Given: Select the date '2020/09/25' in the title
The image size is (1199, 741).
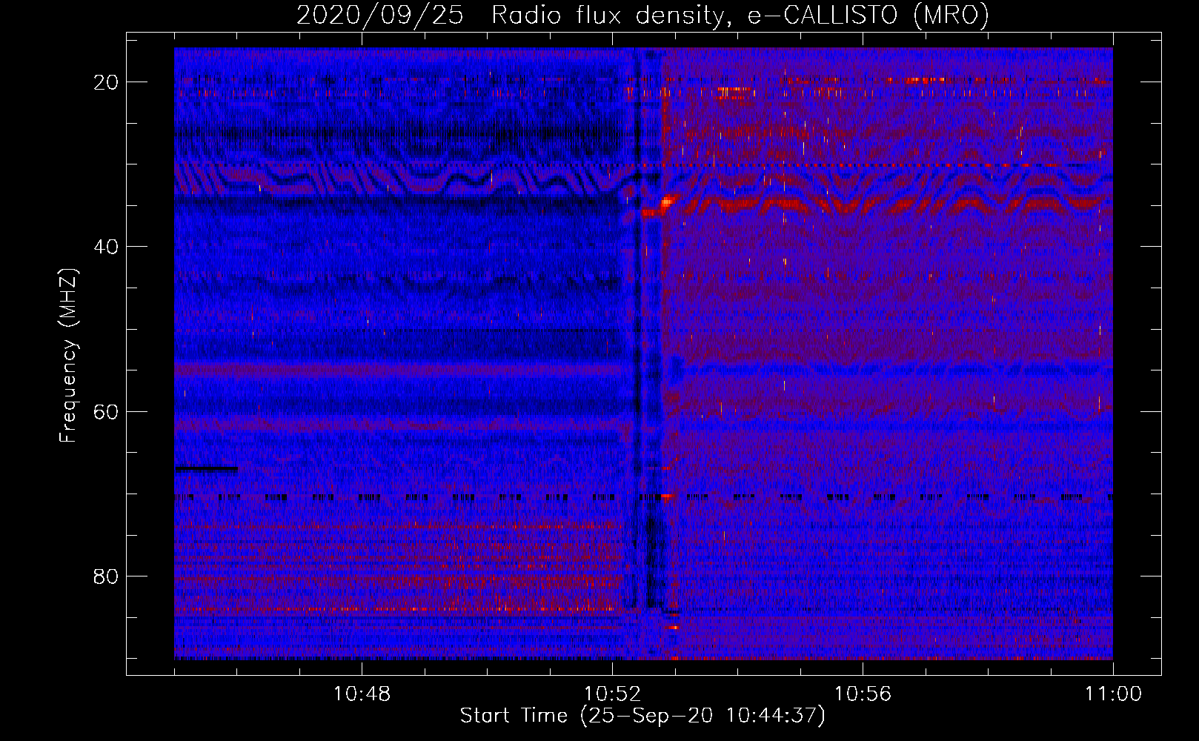Looking at the screenshot, I should [380, 16].
